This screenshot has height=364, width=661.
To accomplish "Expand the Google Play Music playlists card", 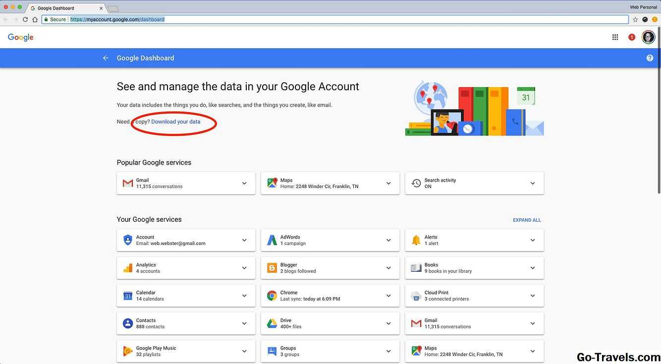I will 244,351.
